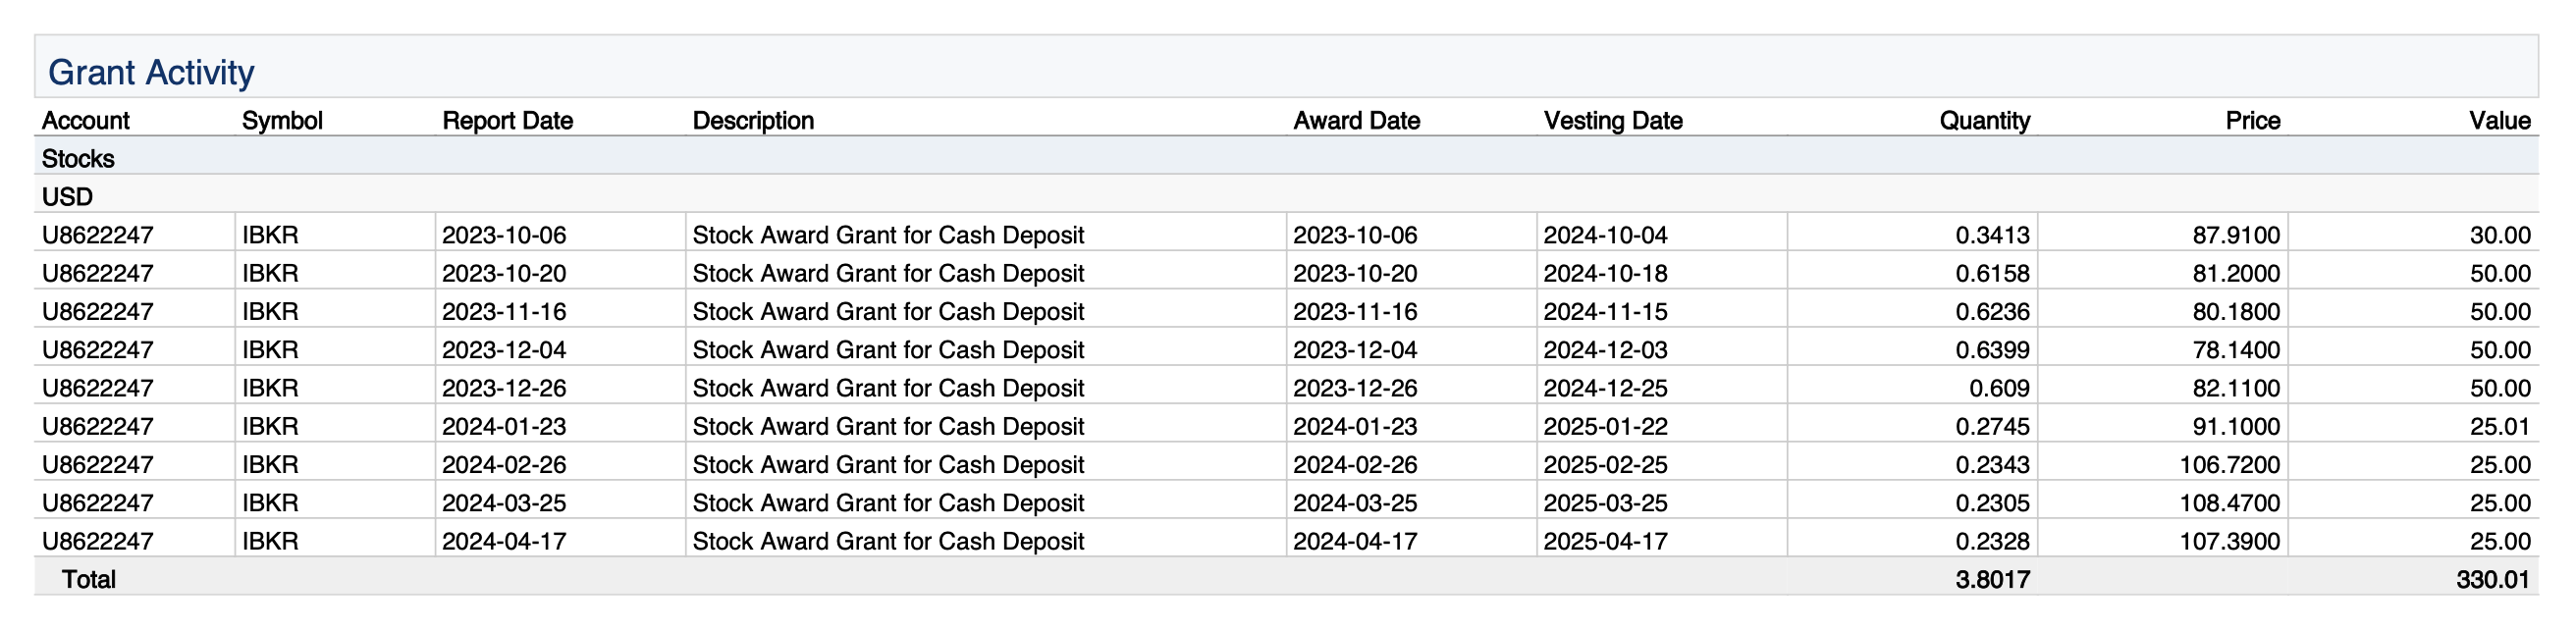Click report date 2023-10-06
2576x632 pixels.
[504, 235]
